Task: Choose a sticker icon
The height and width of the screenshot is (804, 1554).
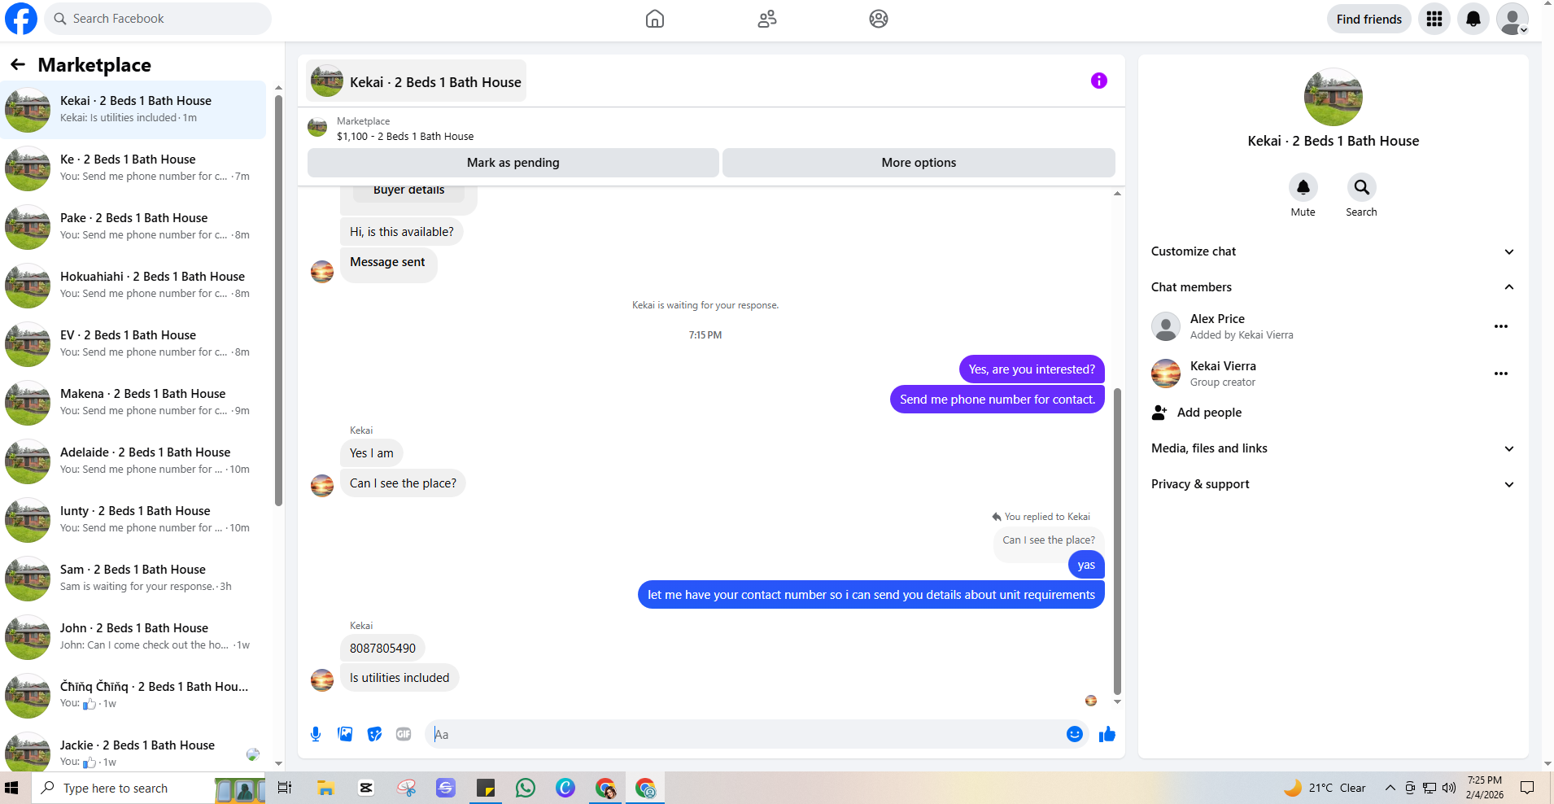Action: (374, 734)
